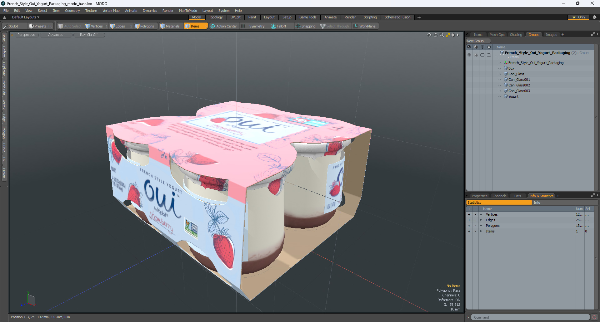This screenshot has height=322, width=600.
Task: Toggle render camera icon for the yogurt packaging group
Action: [x=476, y=55]
